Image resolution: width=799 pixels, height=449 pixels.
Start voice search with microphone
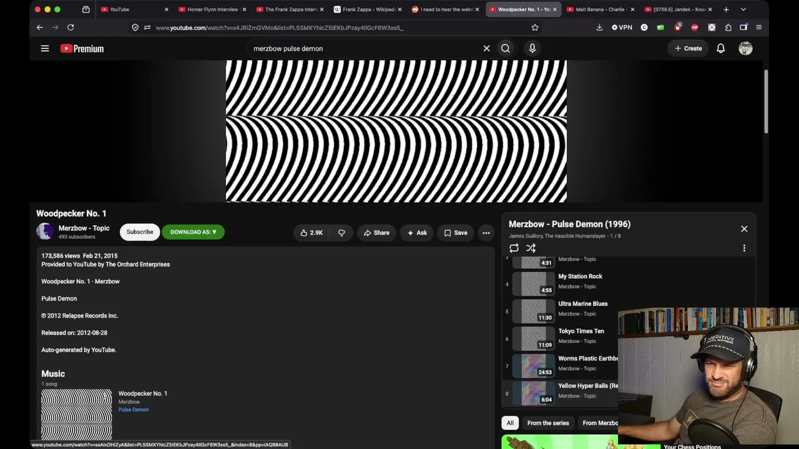tap(532, 48)
